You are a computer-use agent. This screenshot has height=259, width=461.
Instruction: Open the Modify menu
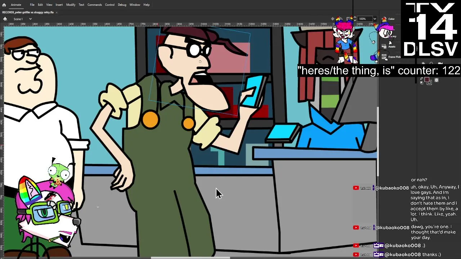click(71, 5)
